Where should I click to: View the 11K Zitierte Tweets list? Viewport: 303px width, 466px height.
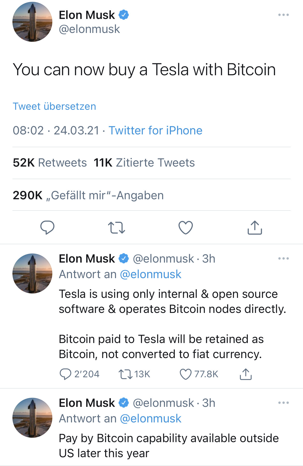[x=144, y=163]
